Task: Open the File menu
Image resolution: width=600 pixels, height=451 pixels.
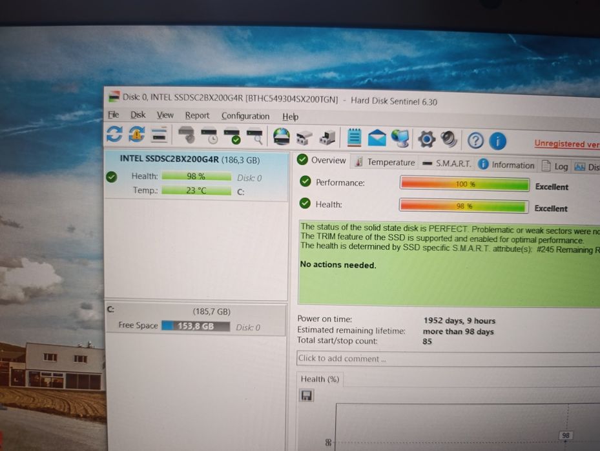Action: (113, 115)
